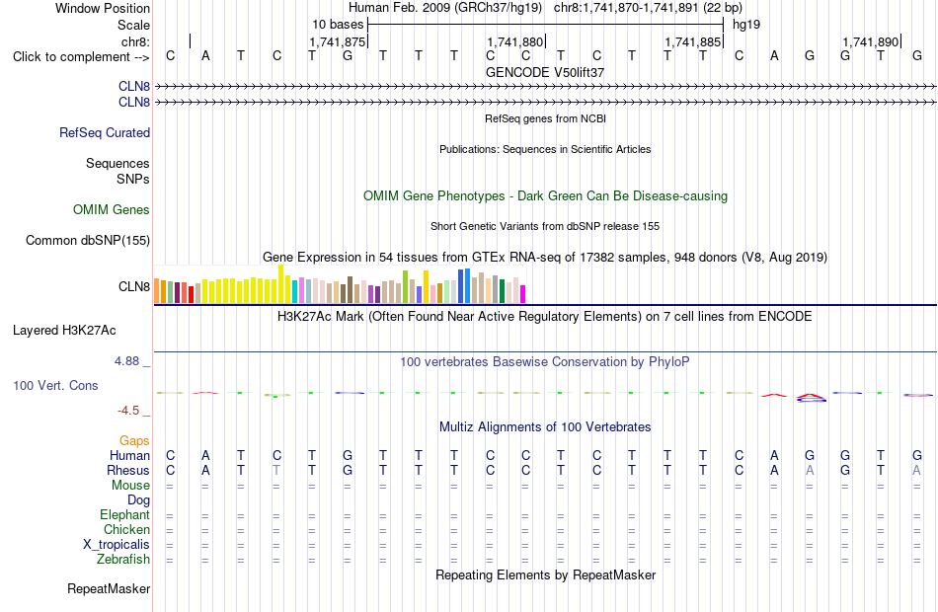Click the 1,741,880 ruler coordinate
This screenshot has height=612, width=938.
514,41
